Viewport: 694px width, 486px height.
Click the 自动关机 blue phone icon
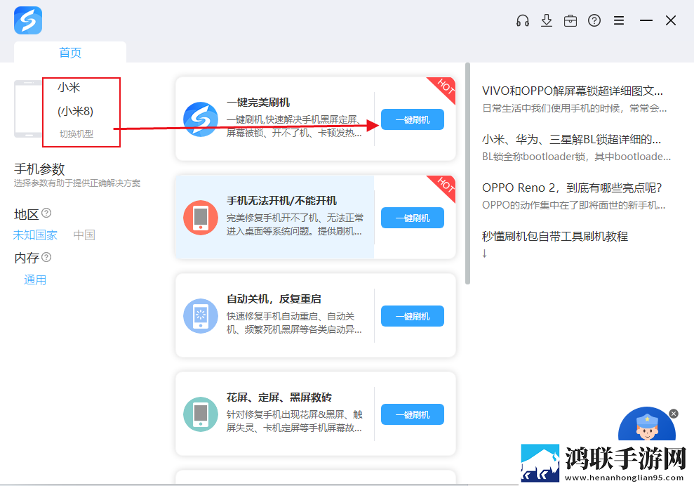tap(201, 316)
